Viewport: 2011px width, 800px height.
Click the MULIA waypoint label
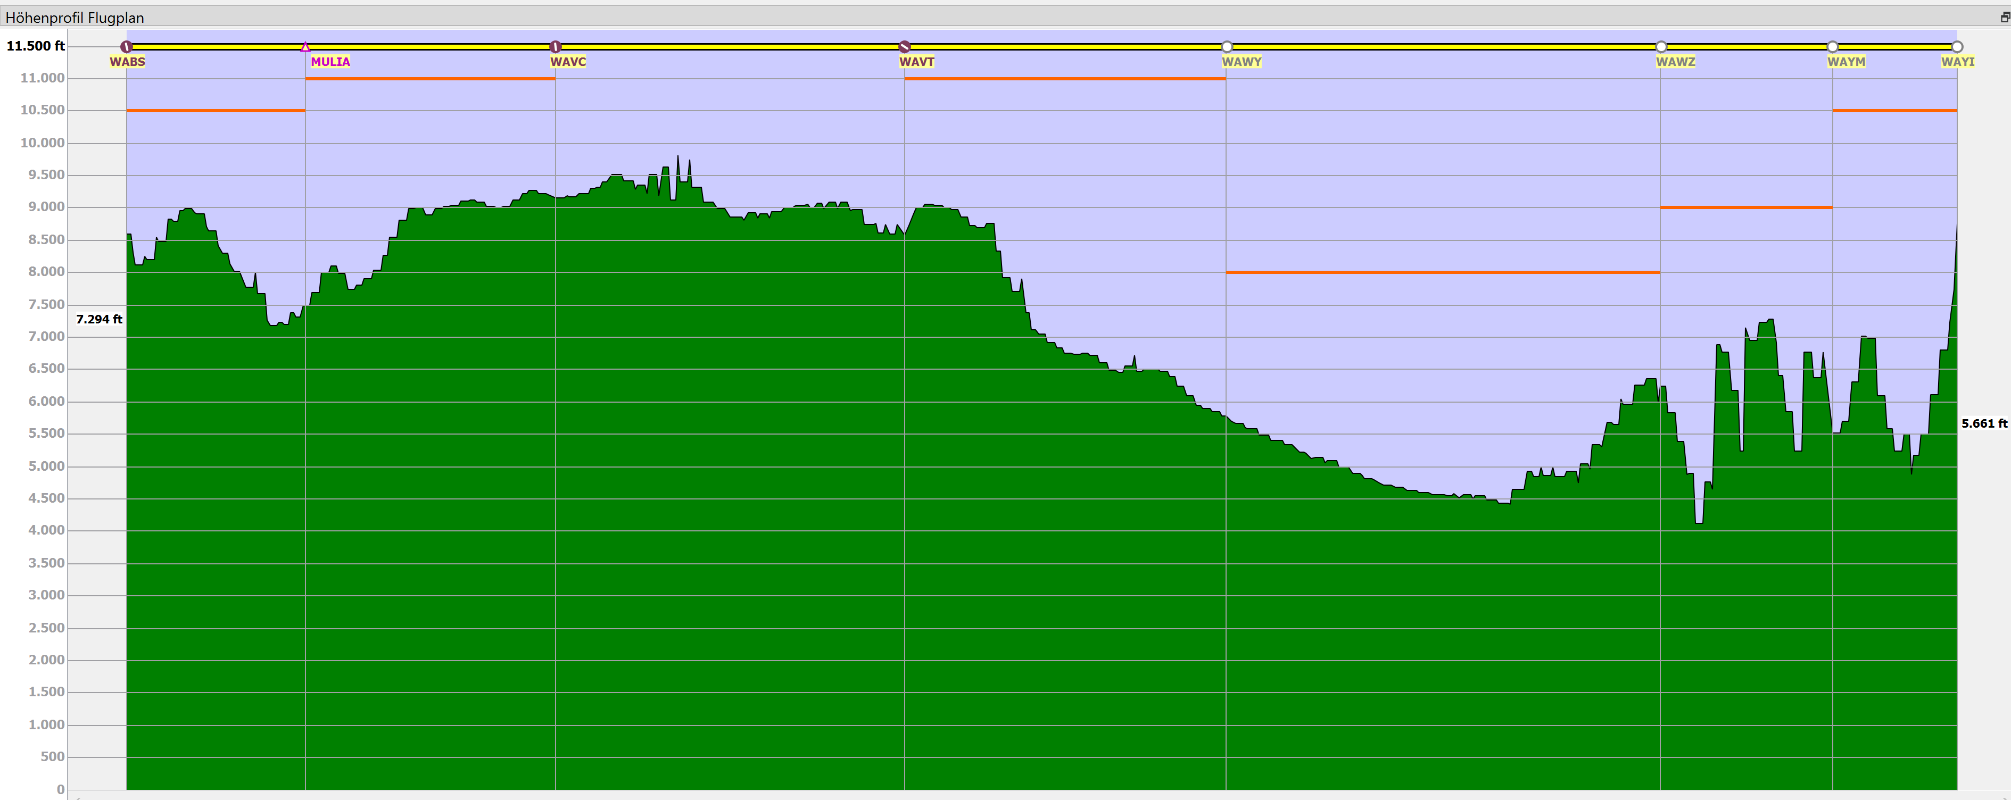(330, 62)
